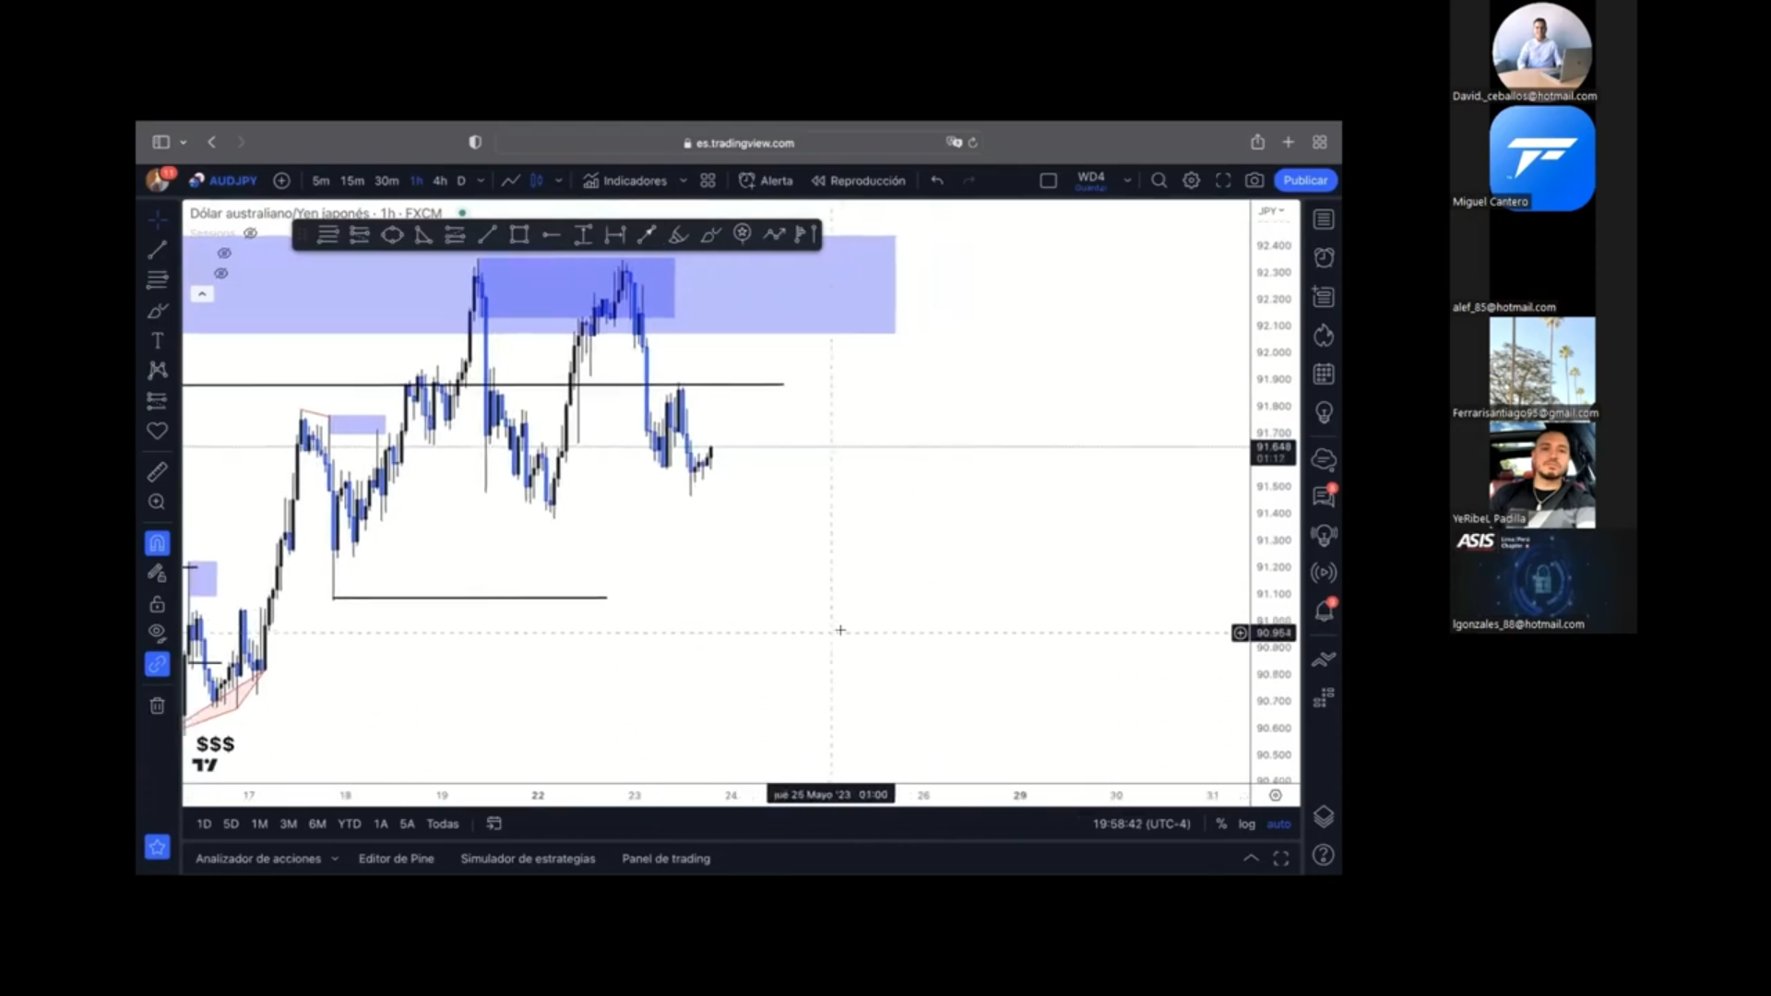Click the Publicar button

click(1305, 181)
